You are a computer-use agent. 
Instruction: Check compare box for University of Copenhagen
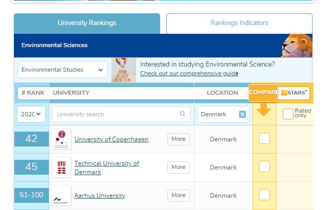click(264, 138)
